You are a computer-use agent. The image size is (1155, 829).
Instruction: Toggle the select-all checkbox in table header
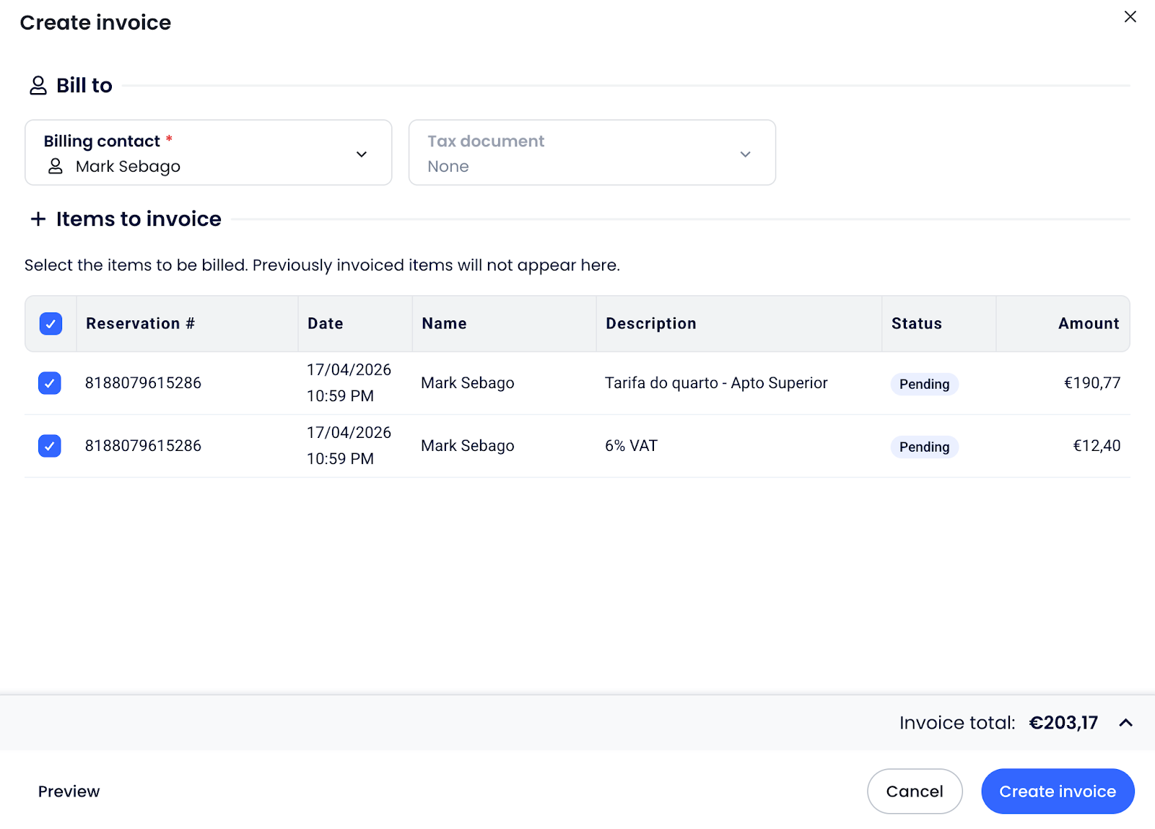[x=51, y=324]
